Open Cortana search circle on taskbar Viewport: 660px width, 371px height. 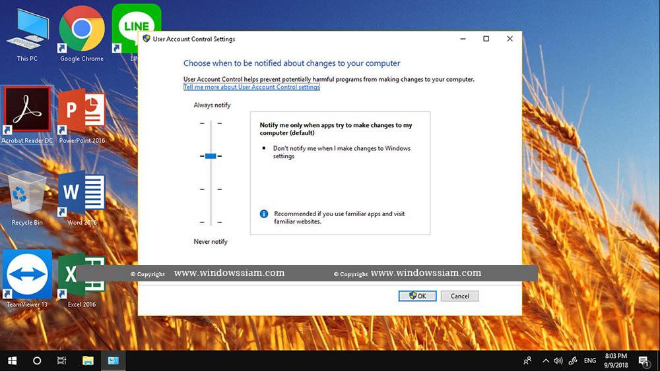click(x=37, y=360)
